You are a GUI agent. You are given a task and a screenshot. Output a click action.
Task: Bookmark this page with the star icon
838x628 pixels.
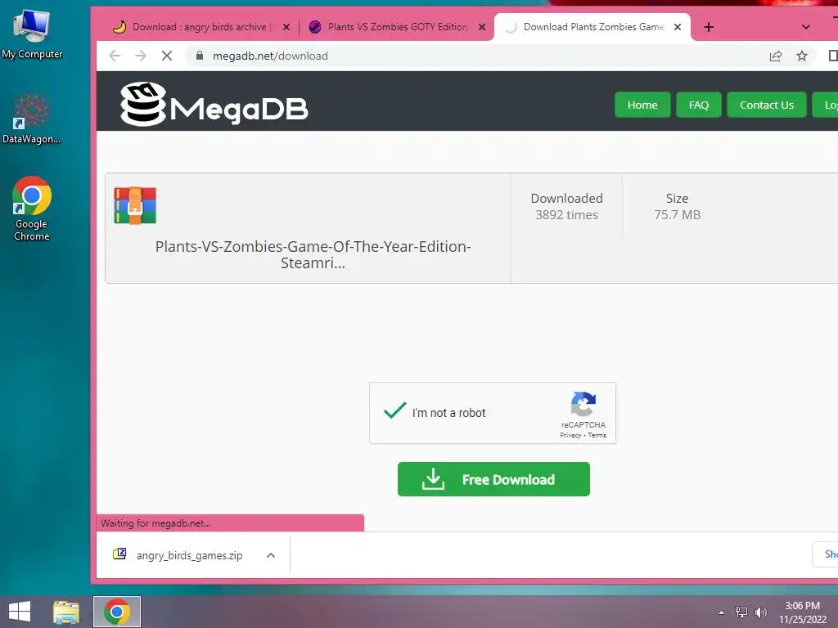802,56
